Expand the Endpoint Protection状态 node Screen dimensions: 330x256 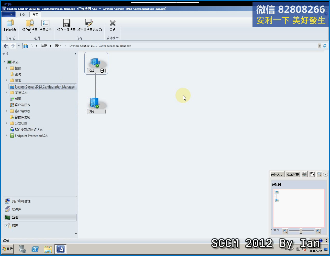(x=7, y=136)
